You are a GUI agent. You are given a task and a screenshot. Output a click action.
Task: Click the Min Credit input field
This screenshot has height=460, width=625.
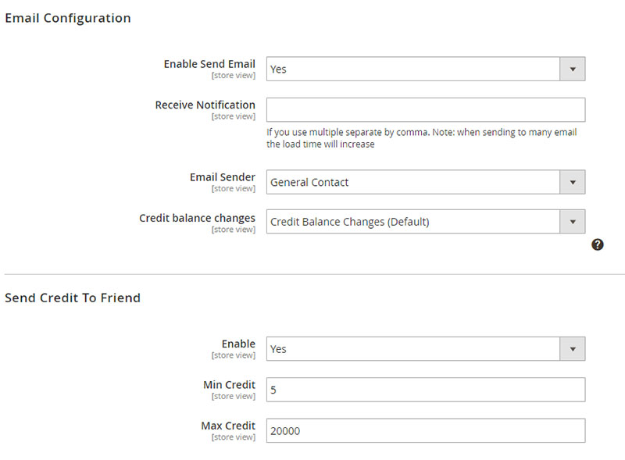[x=426, y=390]
